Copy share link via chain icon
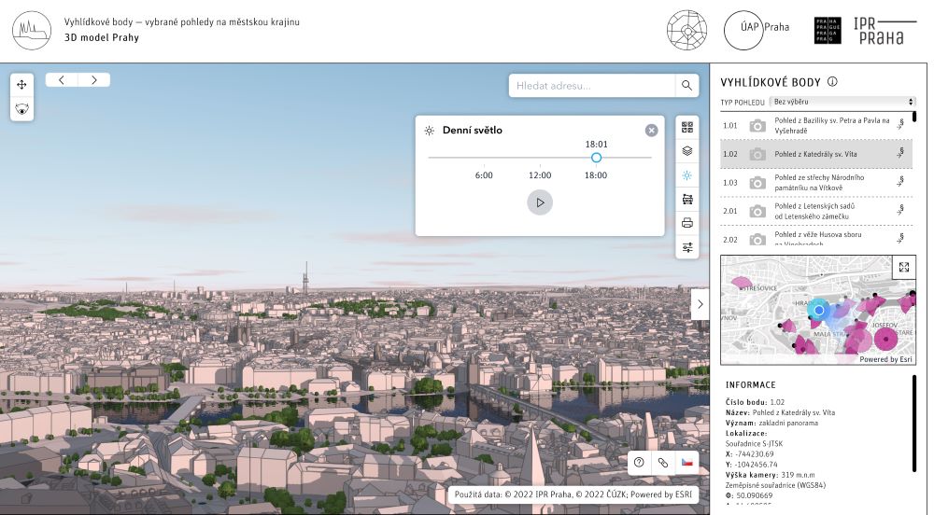Image resolution: width=934 pixels, height=515 pixels. coord(663,462)
